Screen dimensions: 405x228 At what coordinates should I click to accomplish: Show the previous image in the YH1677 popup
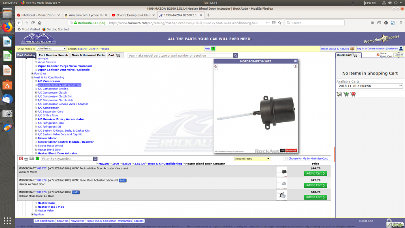[216, 66]
